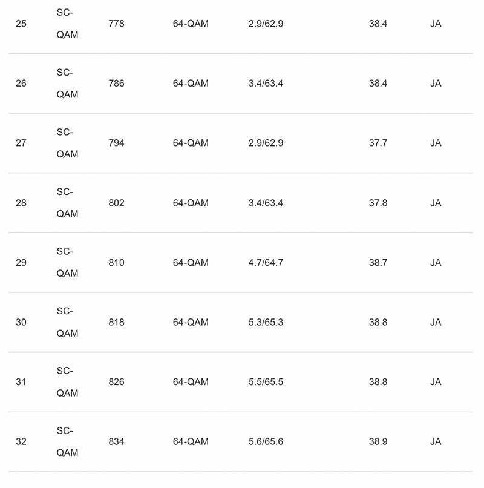Click the 802 frequency cell
Viewport: 484px width, 488px height.
(x=116, y=203)
